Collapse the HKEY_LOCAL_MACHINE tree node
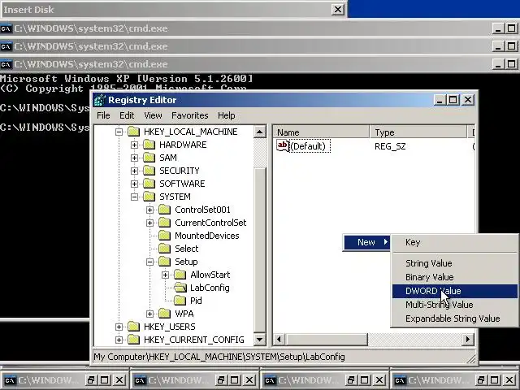 coord(119,132)
